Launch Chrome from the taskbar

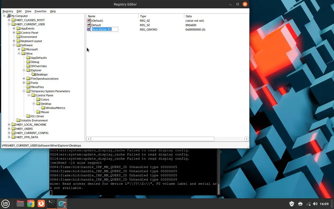pos(31,204)
